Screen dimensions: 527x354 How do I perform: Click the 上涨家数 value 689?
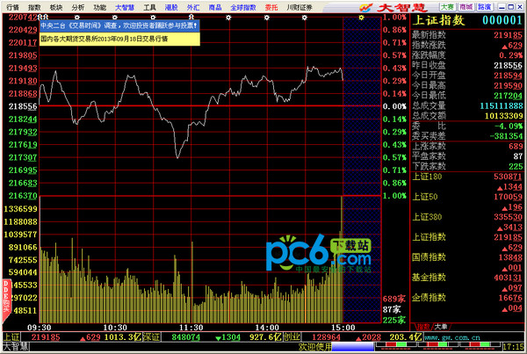click(516, 146)
